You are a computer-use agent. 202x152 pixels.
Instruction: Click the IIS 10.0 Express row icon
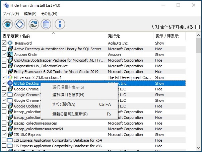point(10,135)
